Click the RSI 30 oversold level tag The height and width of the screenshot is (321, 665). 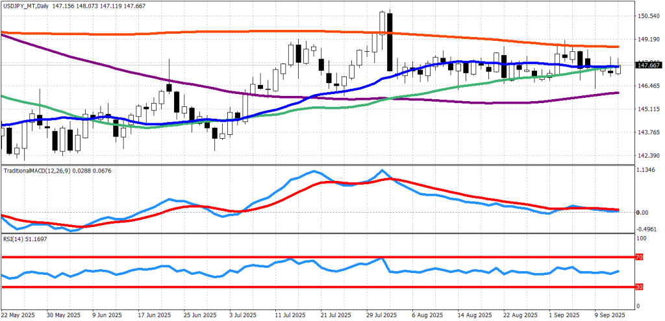[638, 287]
